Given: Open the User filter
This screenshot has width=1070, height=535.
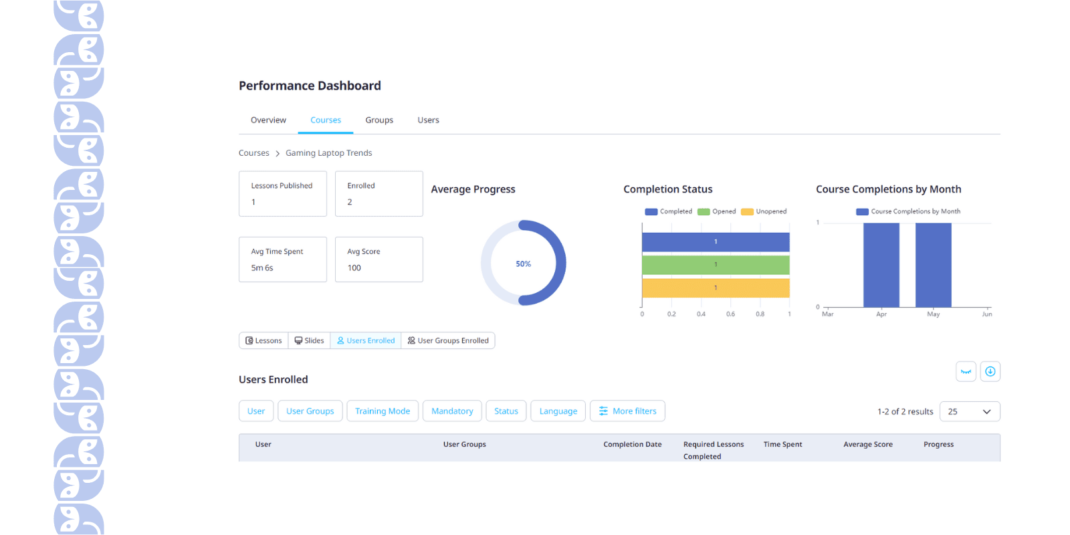Looking at the screenshot, I should pyautogui.click(x=256, y=411).
